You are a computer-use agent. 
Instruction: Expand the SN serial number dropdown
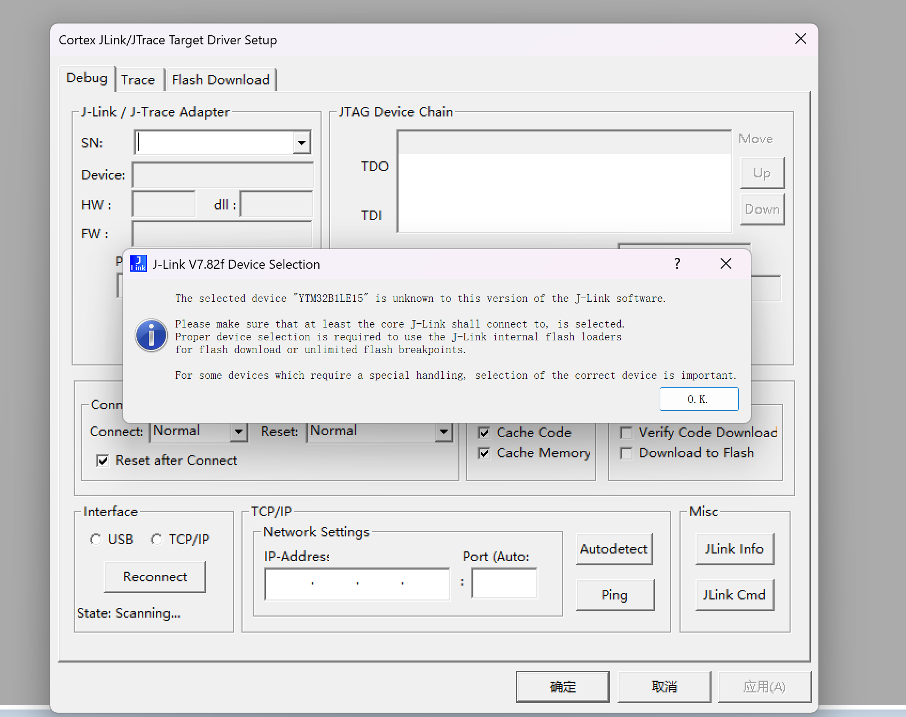click(x=302, y=143)
